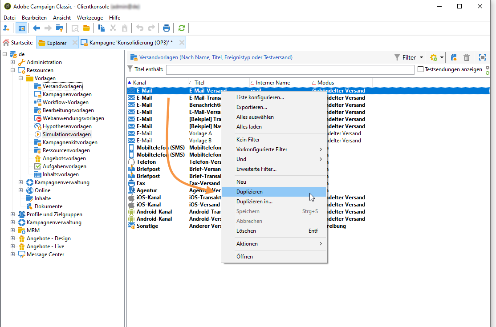
Task: Click into the 'Titel enthält' filter field
Action: tap(290, 70)
